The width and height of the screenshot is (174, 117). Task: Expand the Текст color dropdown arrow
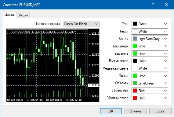click(x=165, y=32)
